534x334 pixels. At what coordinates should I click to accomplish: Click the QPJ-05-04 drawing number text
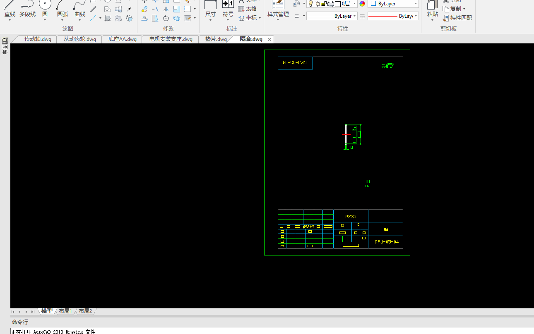point(387,242)
